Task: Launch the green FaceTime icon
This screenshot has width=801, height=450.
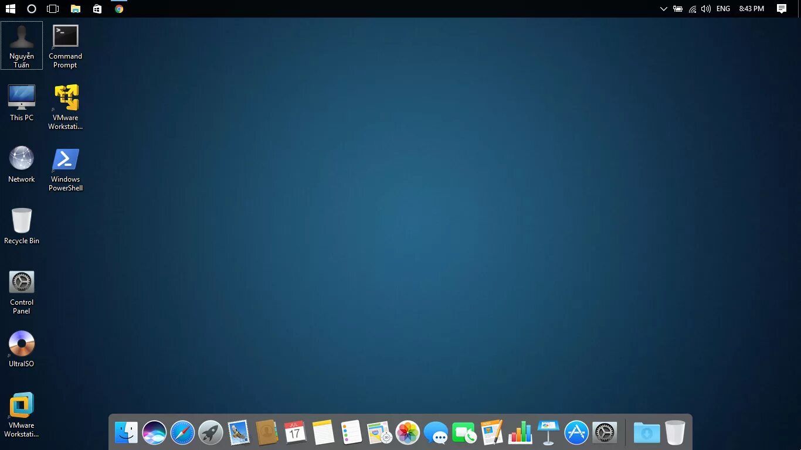Action: point(464,433)
